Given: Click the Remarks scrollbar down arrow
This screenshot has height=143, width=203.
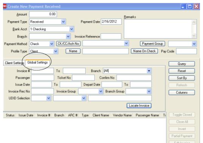Looking at the screenshot, I should coord(194,35).
